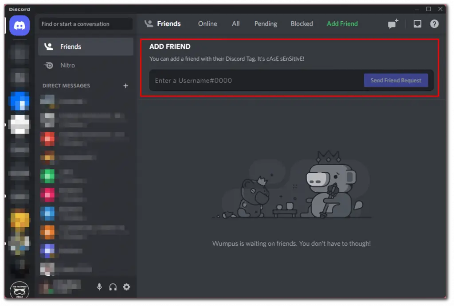
Task: Open User Settings gear
Action: click(x=127, y=287)
